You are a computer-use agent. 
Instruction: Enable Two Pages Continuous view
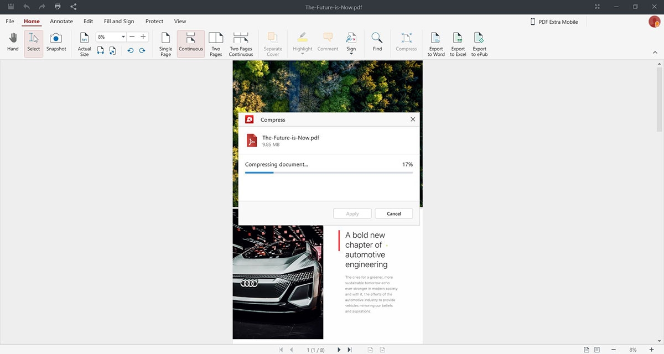(x=241, y=44)
